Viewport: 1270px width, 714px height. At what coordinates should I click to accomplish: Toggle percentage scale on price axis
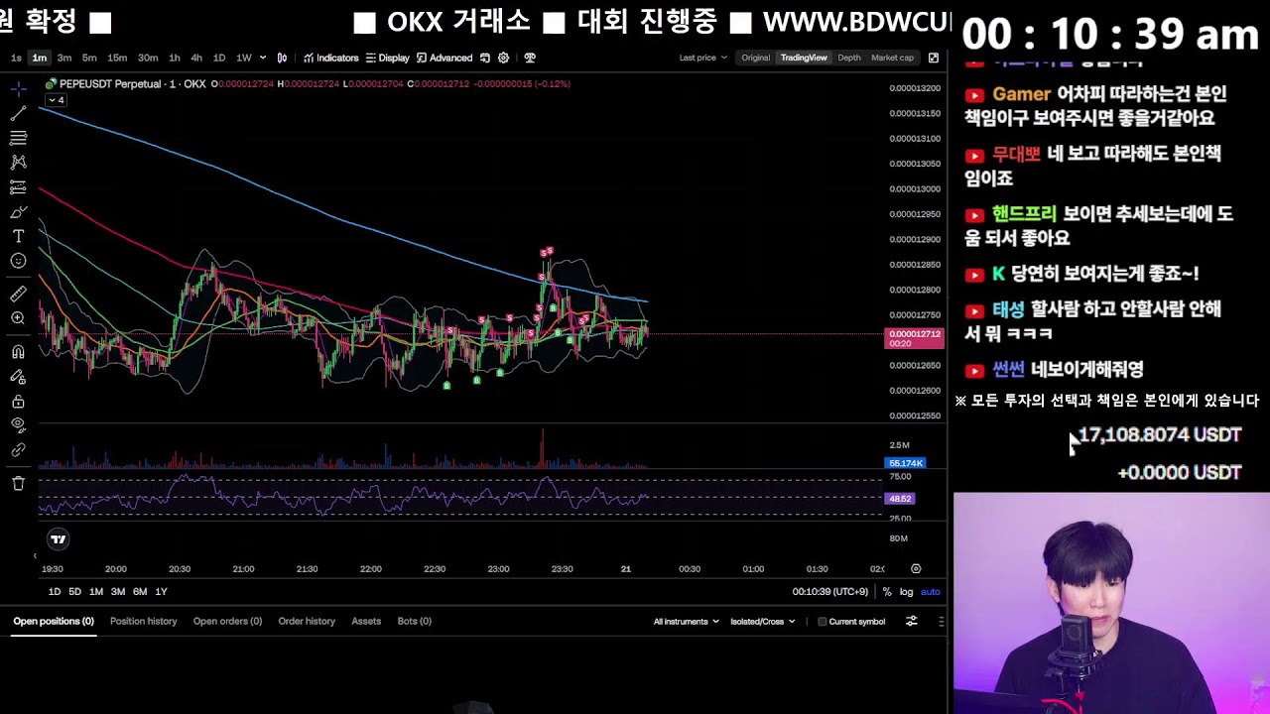click(x=887, y=592)
